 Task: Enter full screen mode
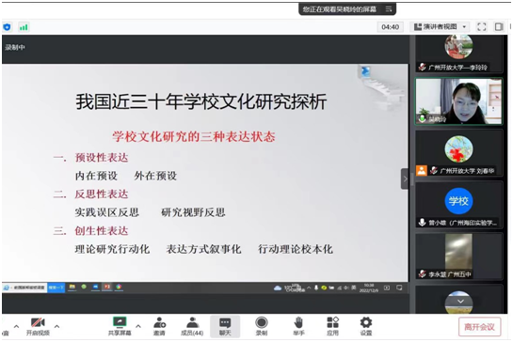(x=482, y=27)
